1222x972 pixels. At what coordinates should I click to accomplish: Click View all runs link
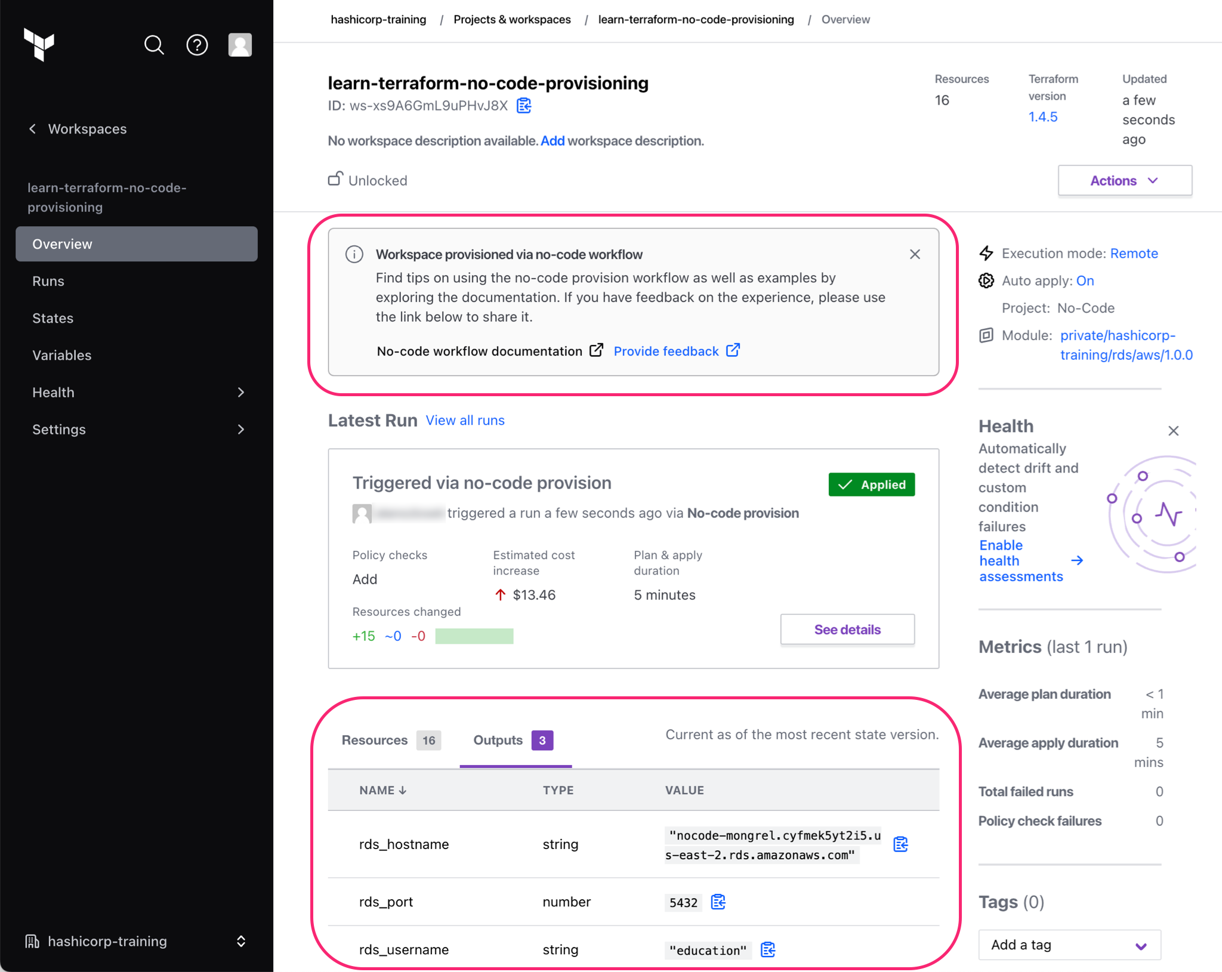[465, 420]
